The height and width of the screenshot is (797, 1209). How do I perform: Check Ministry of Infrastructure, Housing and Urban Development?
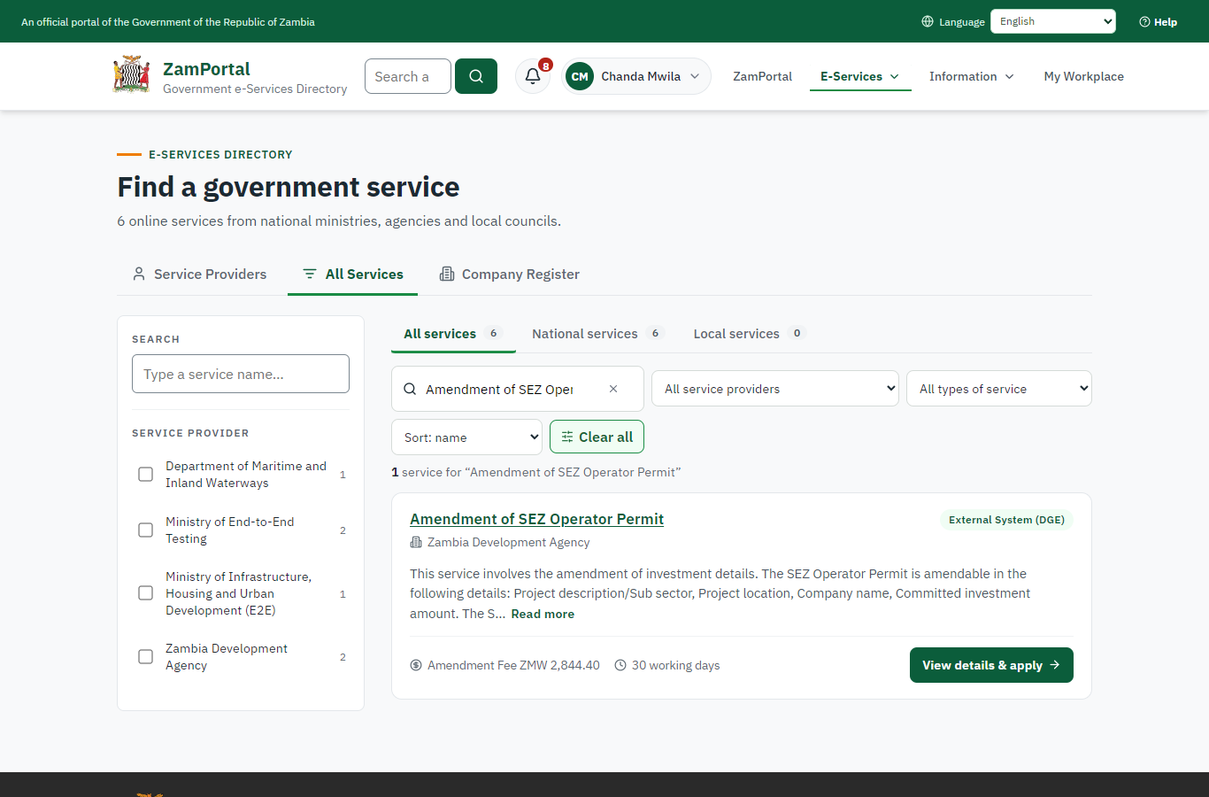coord(146,593)
